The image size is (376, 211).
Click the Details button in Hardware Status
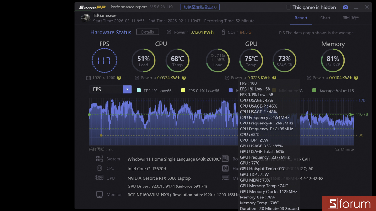147,32
